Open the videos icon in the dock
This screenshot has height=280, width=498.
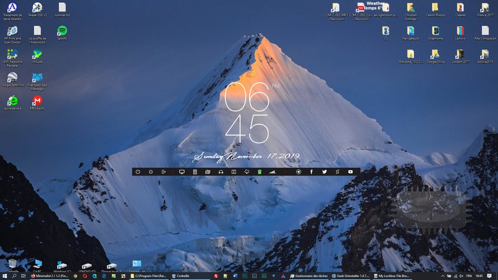click(x=234, y=172)
